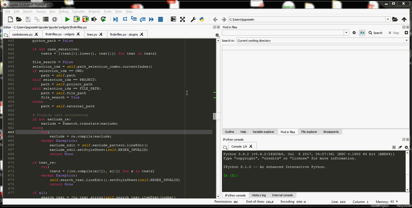Run the current cell
The image size is (412, 208).
77,19
